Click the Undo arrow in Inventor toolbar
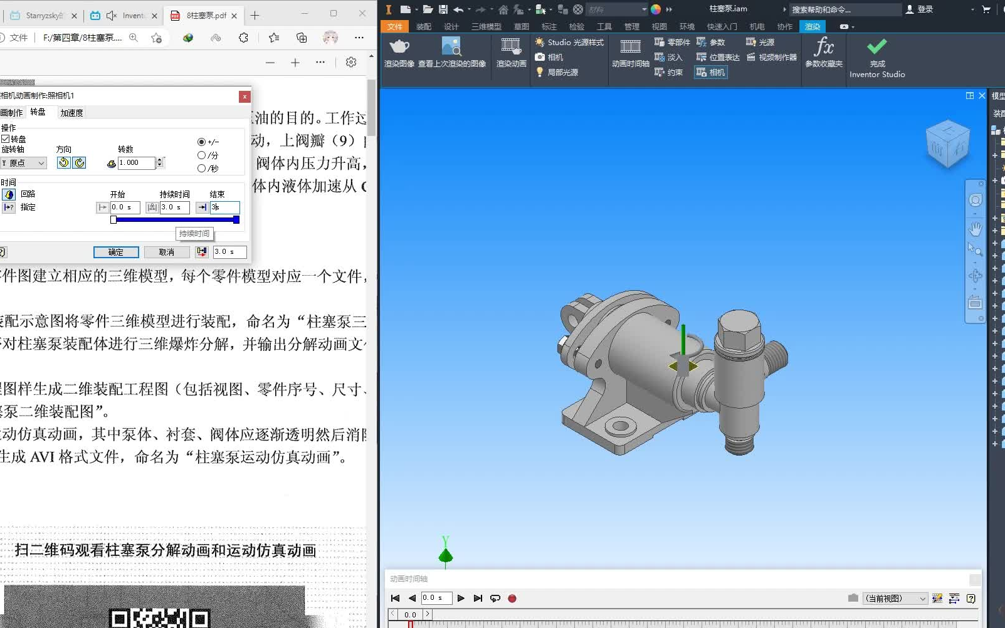Image resolution: width=1005 pixels, height=628 pixels. [x=458, y=9]
